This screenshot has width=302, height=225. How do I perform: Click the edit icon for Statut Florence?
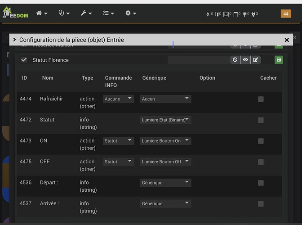(x=256, y=60)
